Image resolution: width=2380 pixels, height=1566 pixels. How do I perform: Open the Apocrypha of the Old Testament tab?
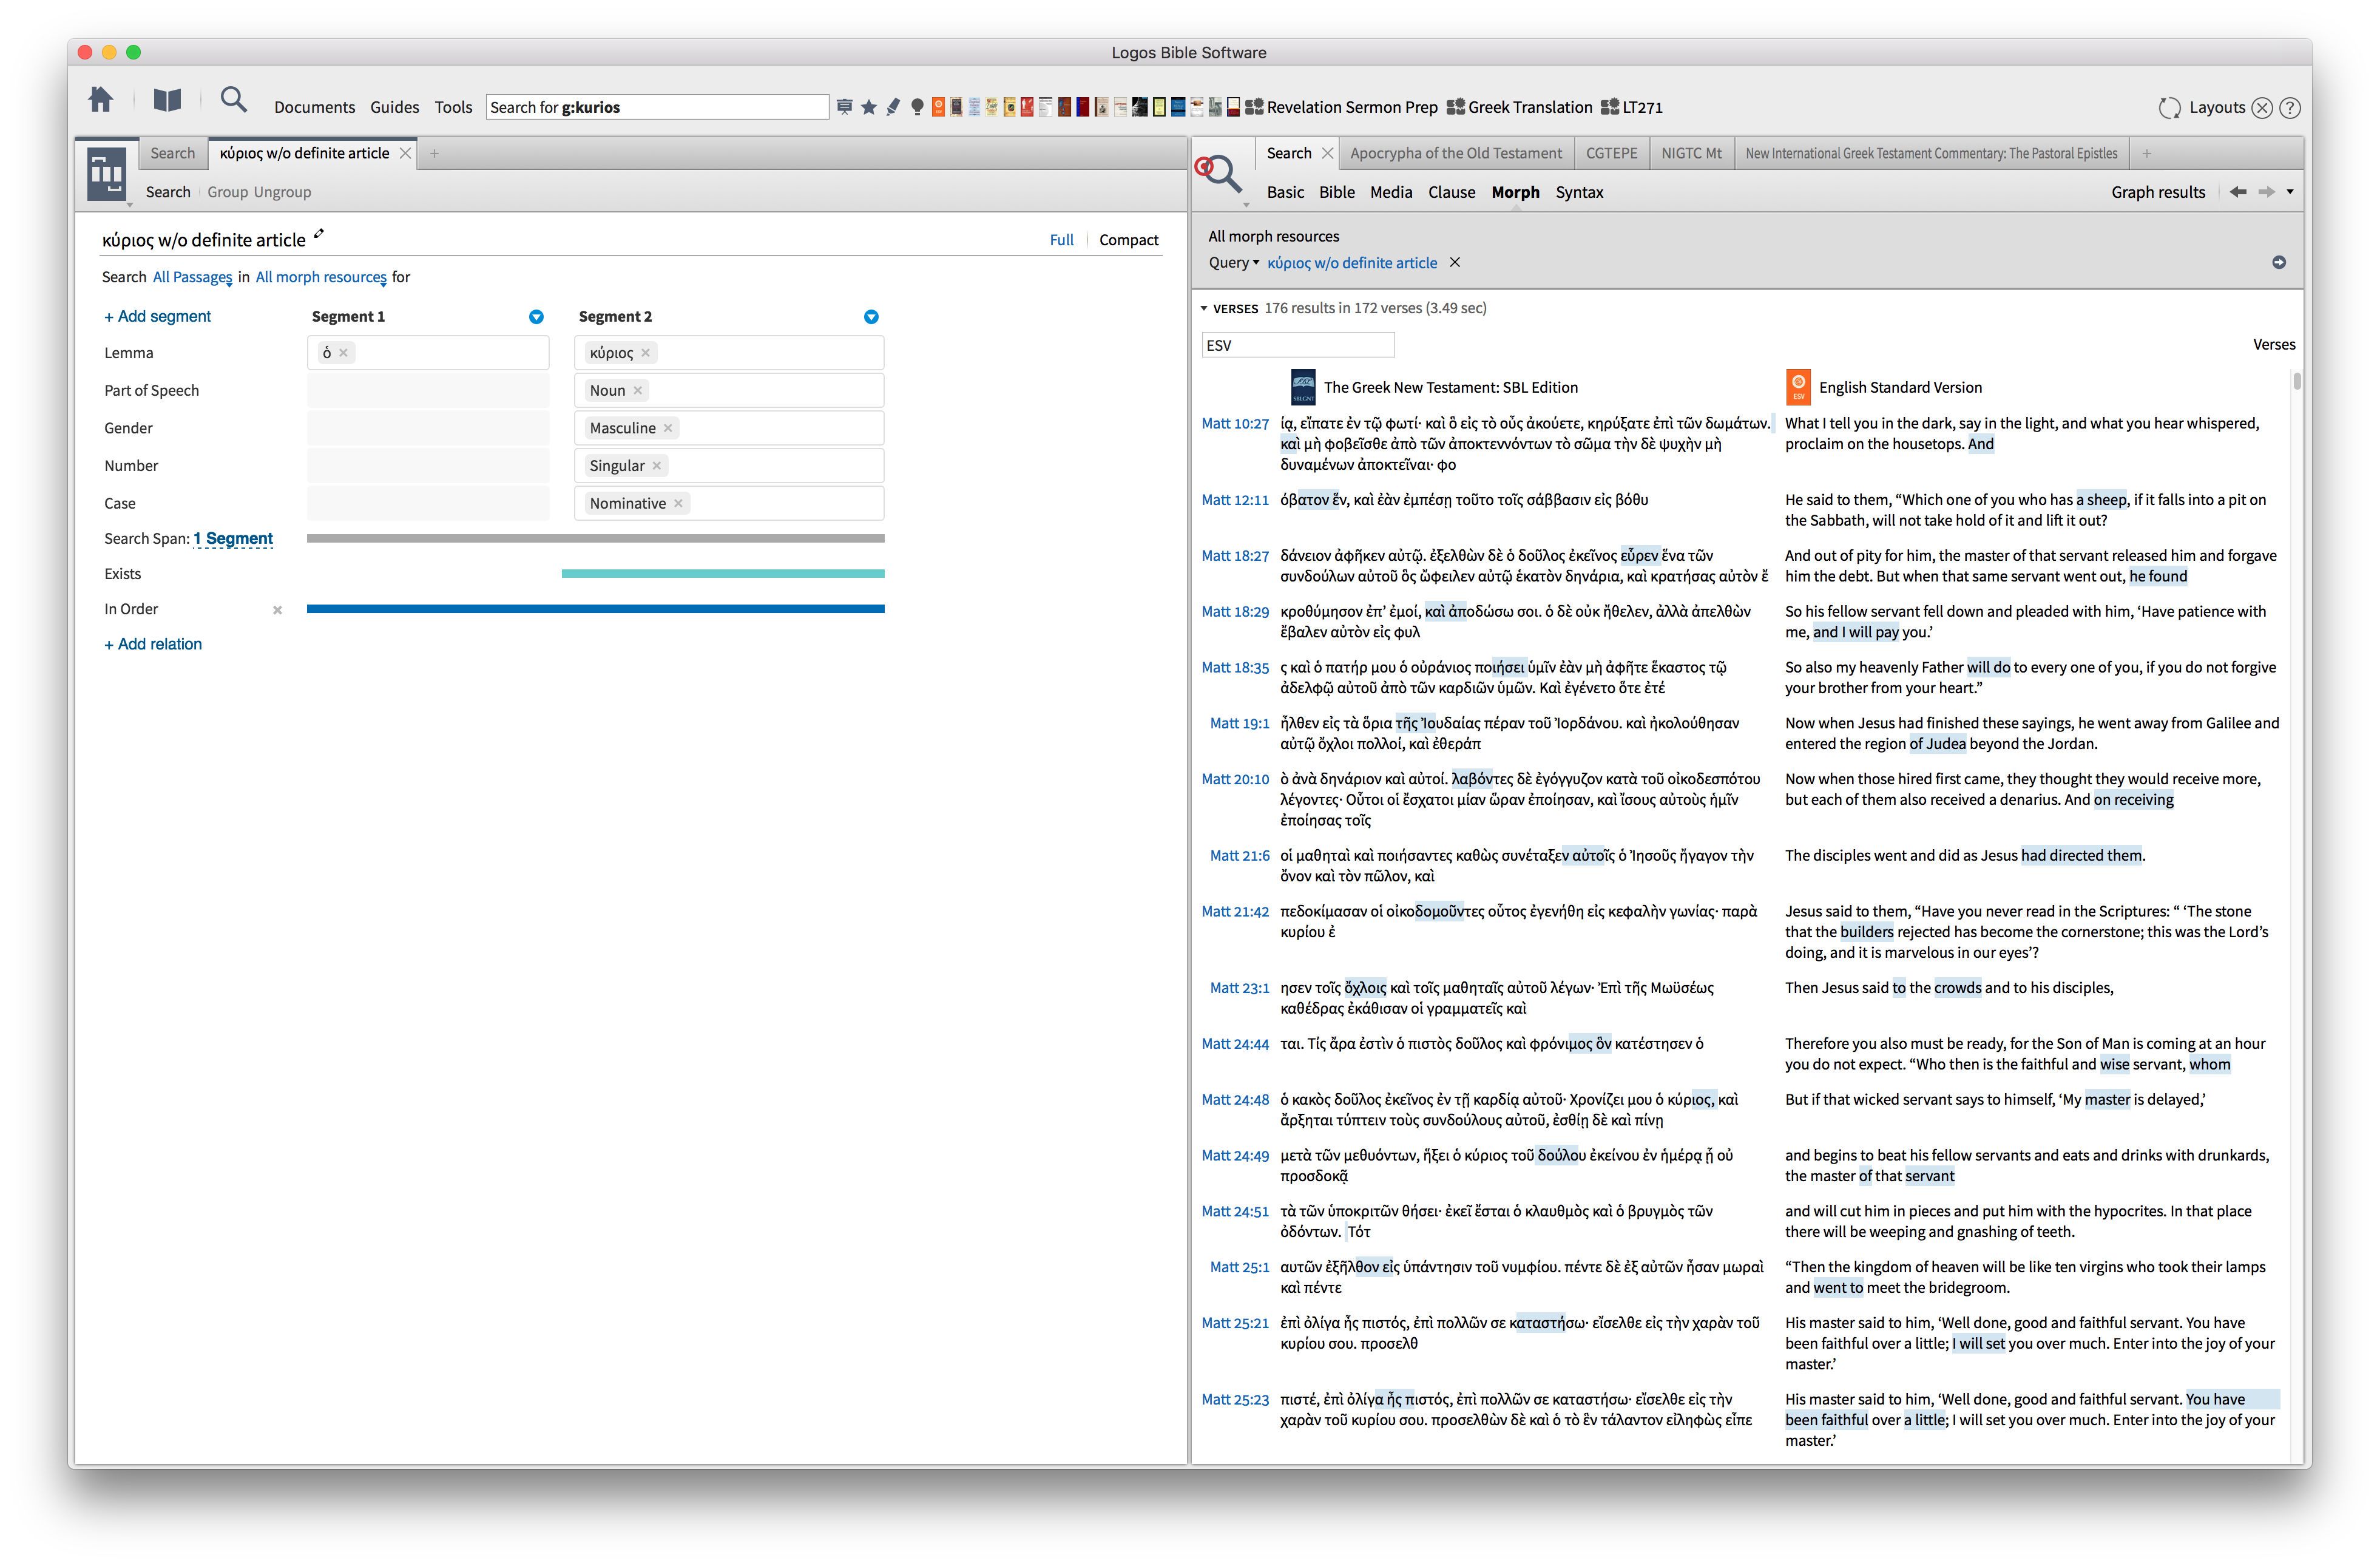[x=1455, y=153]
